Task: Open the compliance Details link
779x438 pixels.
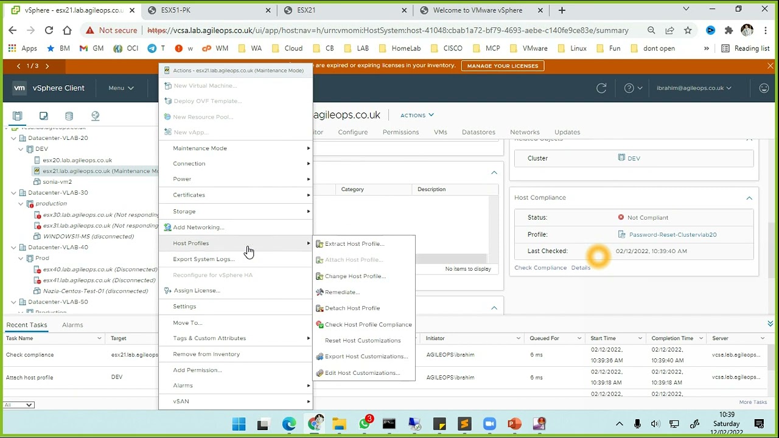Action: [x=581, y=268]
